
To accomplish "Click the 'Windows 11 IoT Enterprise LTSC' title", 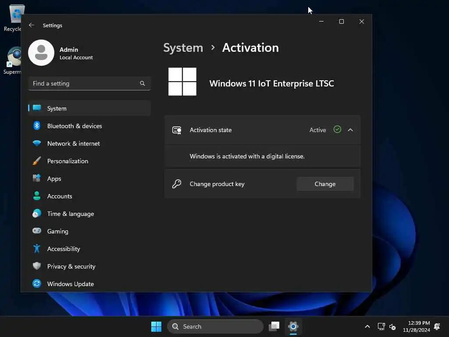I will tap(271, 83).
